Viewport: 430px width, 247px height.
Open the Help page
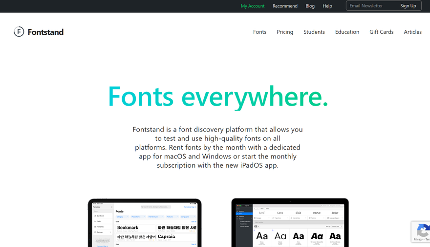pos(327,6)
